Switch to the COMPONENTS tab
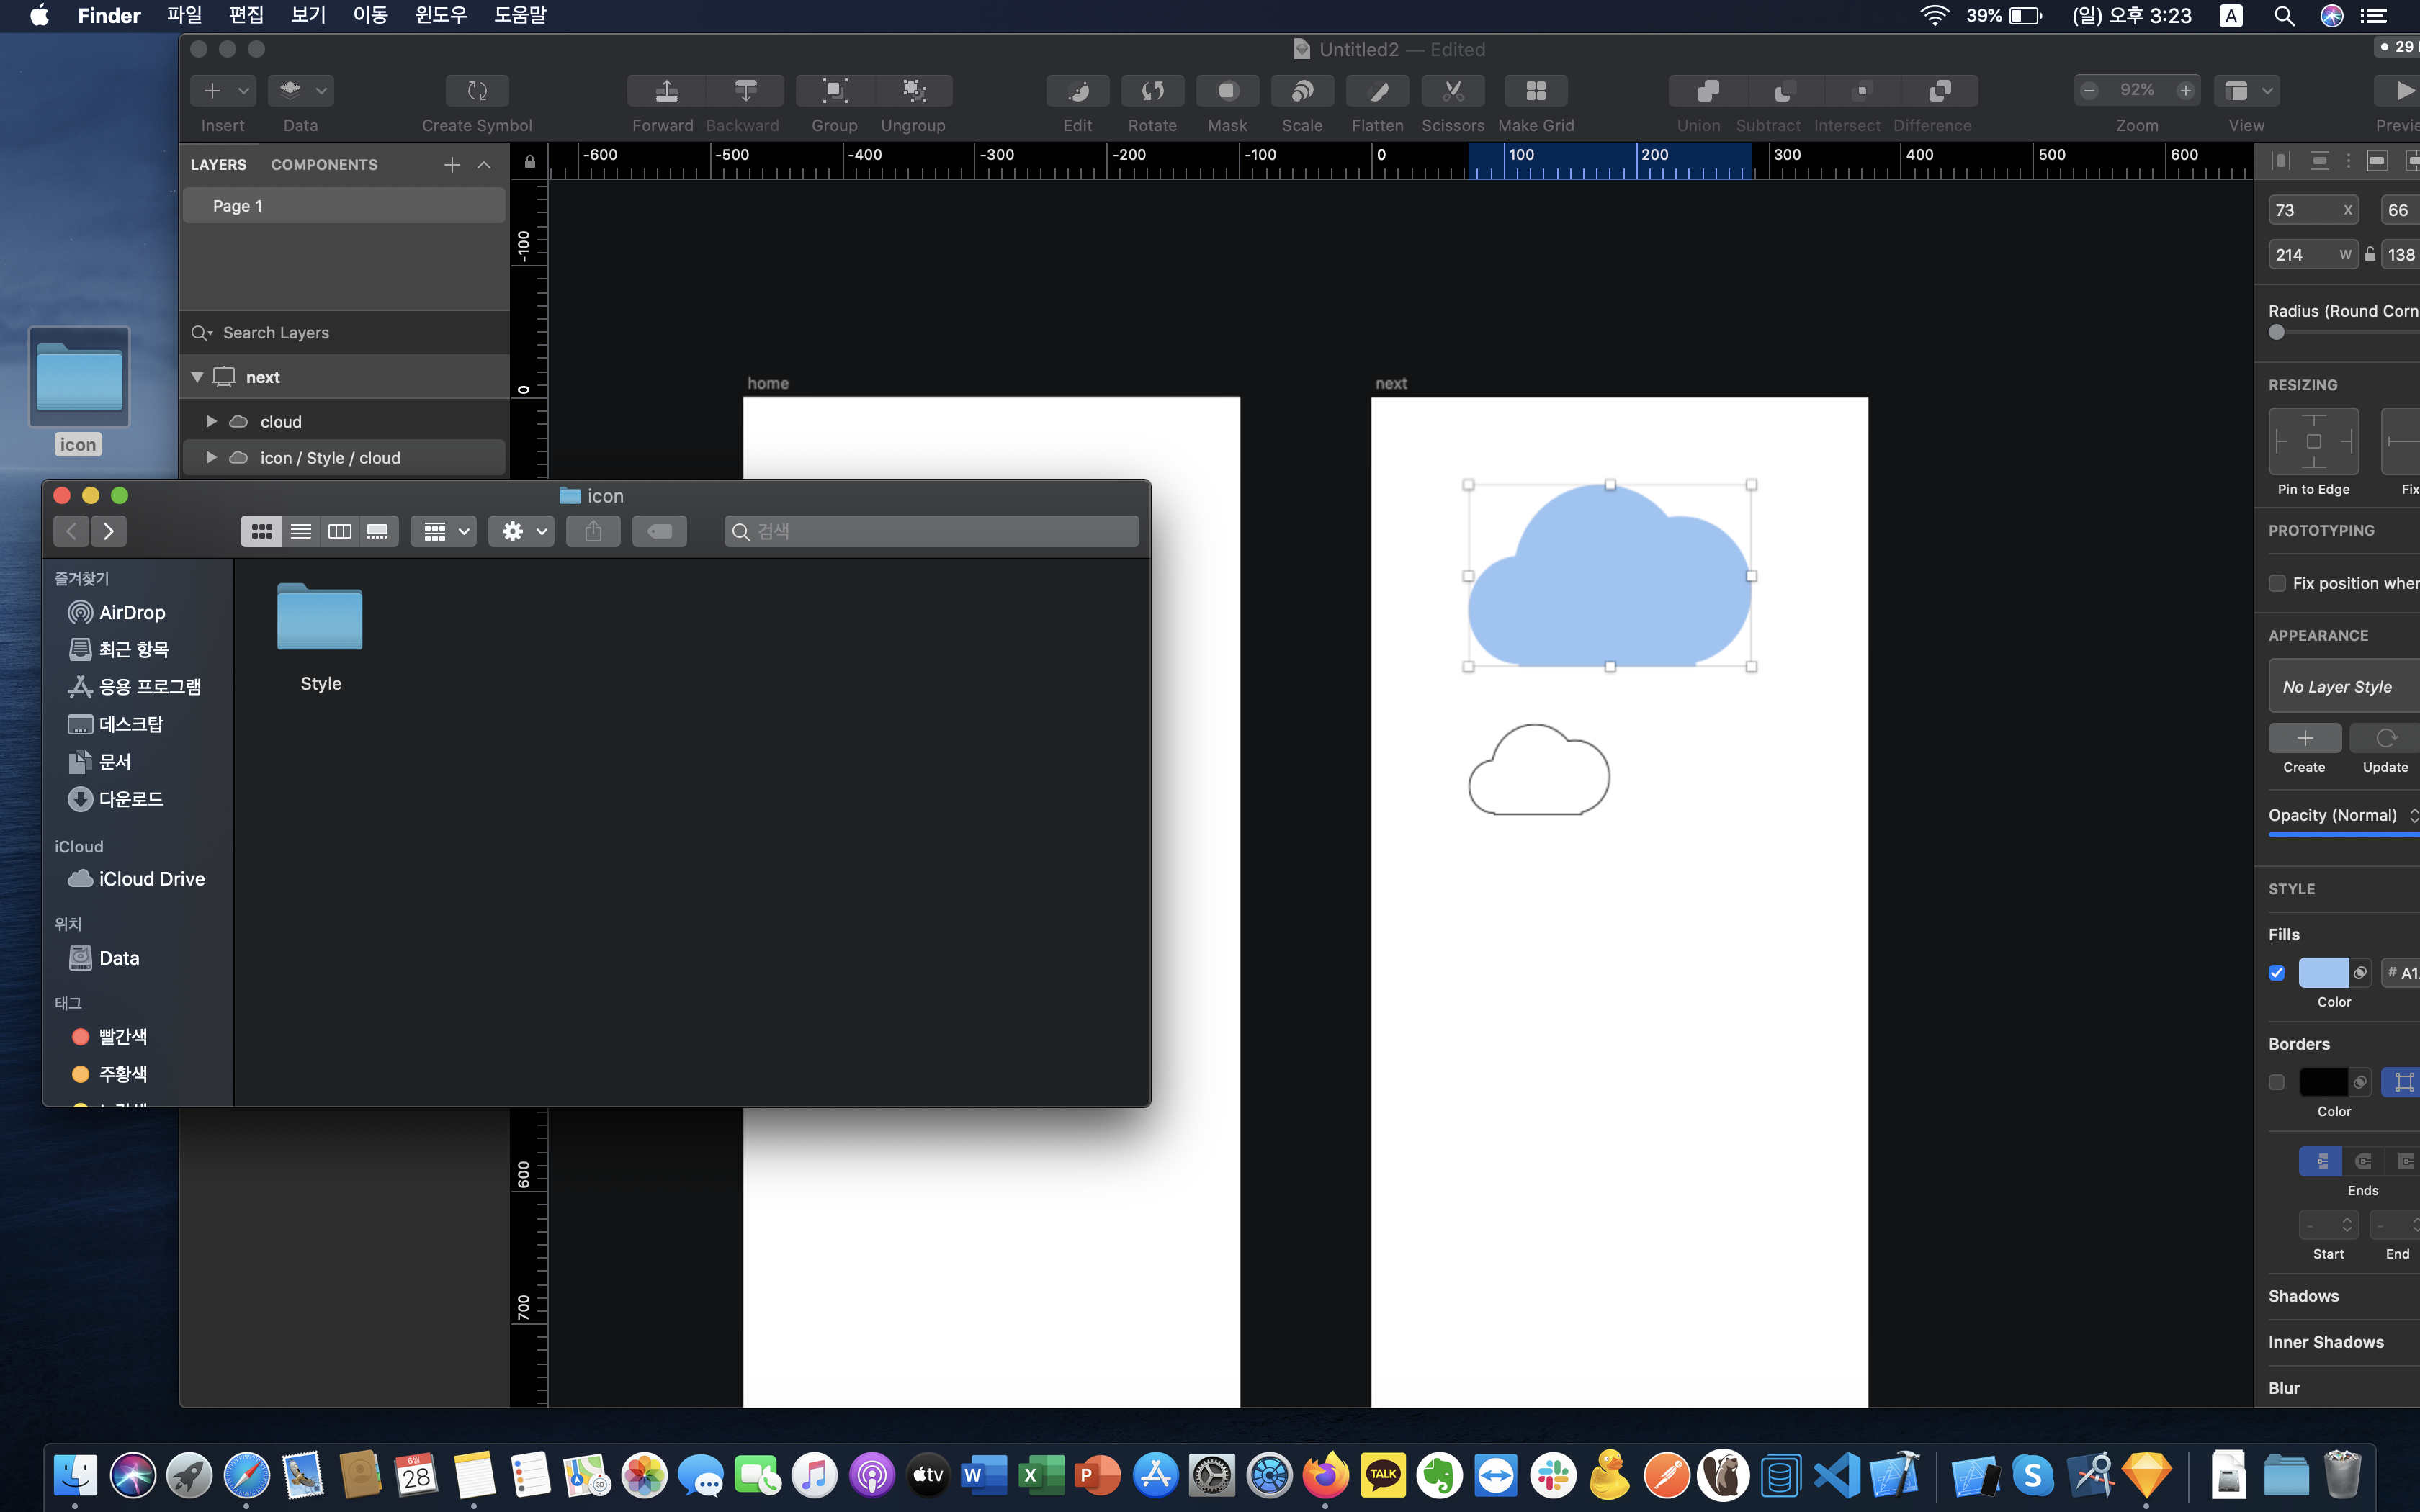Viewport: 2420px width, 1512px height. pos(324,165)
